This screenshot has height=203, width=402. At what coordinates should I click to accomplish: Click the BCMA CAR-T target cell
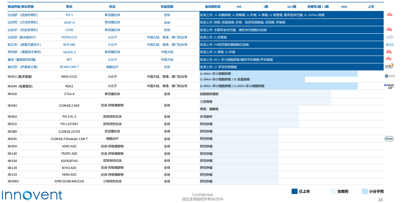[69, 67]
